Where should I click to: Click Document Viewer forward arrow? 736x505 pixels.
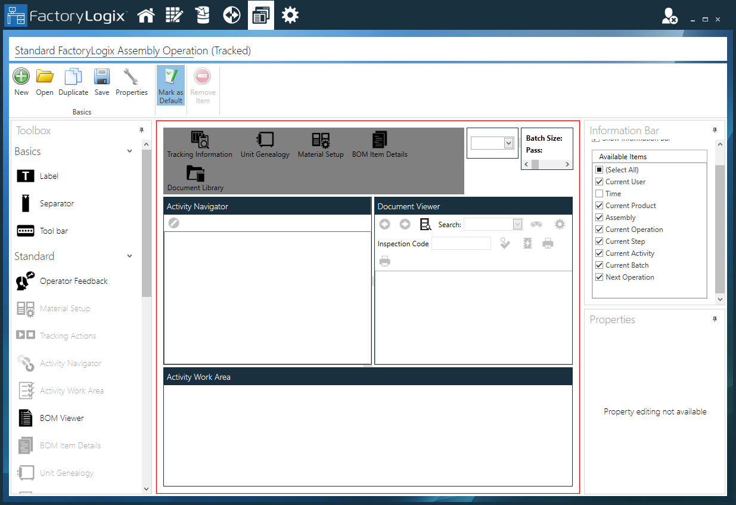[405, 224]
